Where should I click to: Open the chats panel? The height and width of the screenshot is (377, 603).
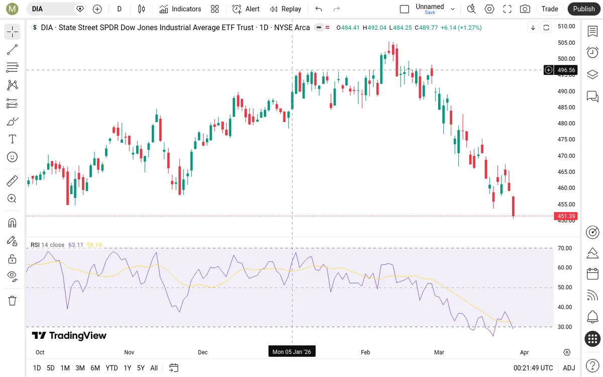point(592,96)
